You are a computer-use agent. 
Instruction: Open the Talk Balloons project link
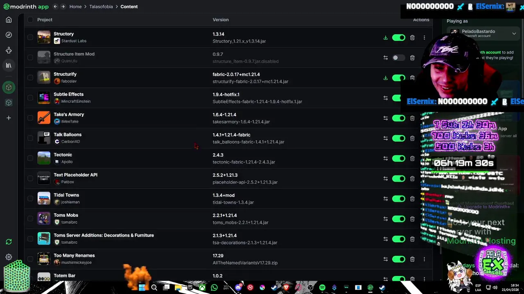pos(68,134)
